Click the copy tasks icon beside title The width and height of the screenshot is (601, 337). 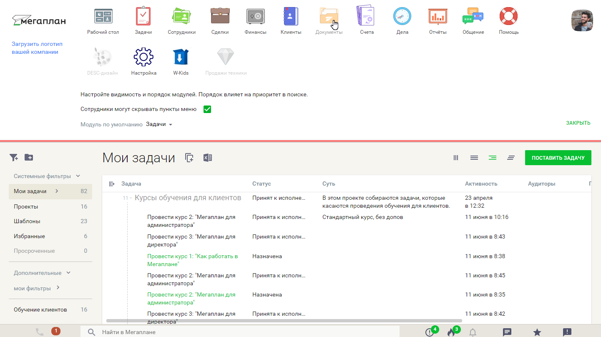[189, 158]
